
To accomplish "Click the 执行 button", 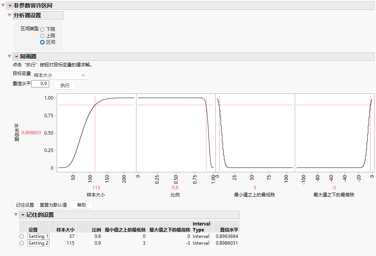I will [65, 86].
